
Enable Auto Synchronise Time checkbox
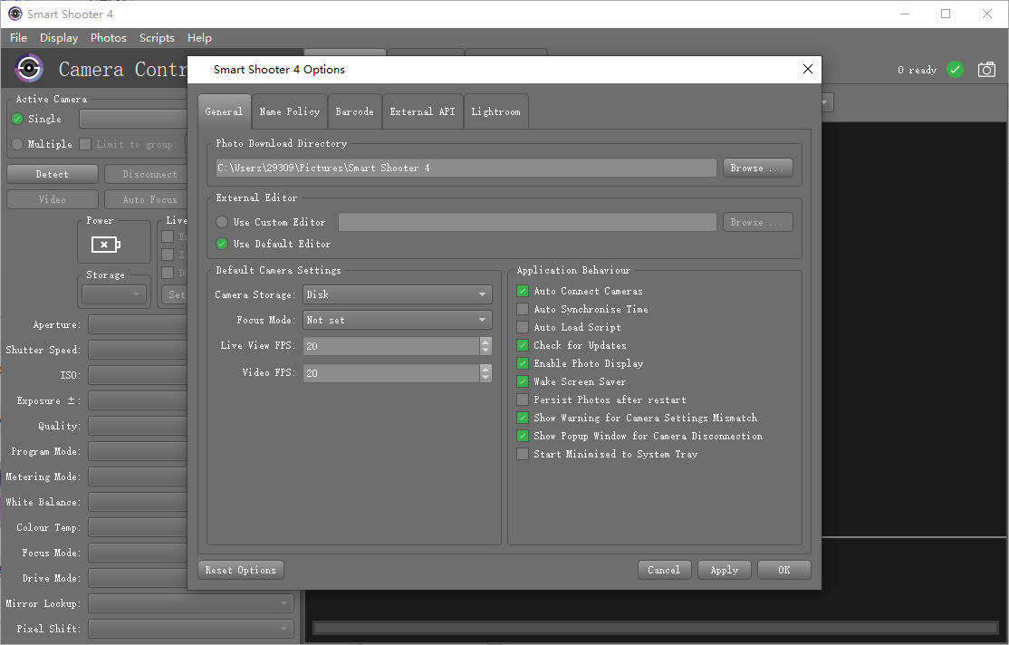point(523,309)
